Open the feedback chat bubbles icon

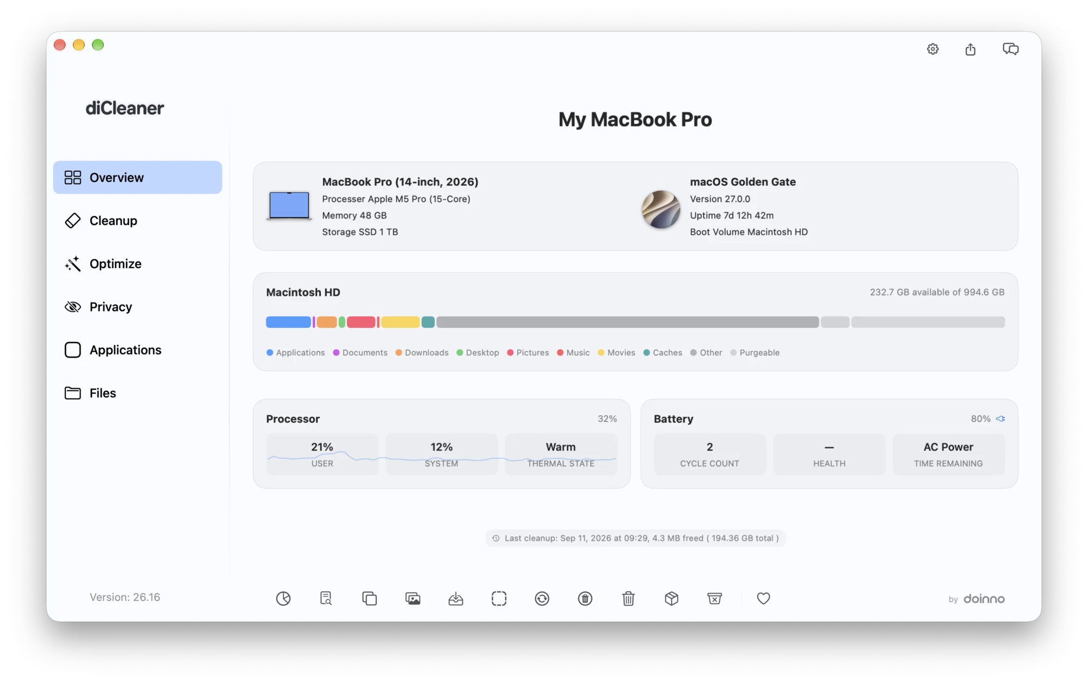[1011, 49]
